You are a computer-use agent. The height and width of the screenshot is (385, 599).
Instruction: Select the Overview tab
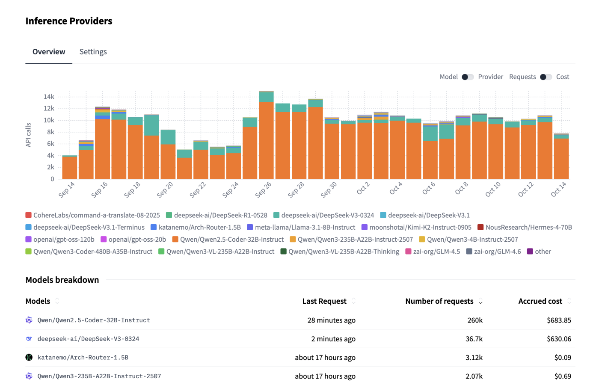tap(49, 52)
